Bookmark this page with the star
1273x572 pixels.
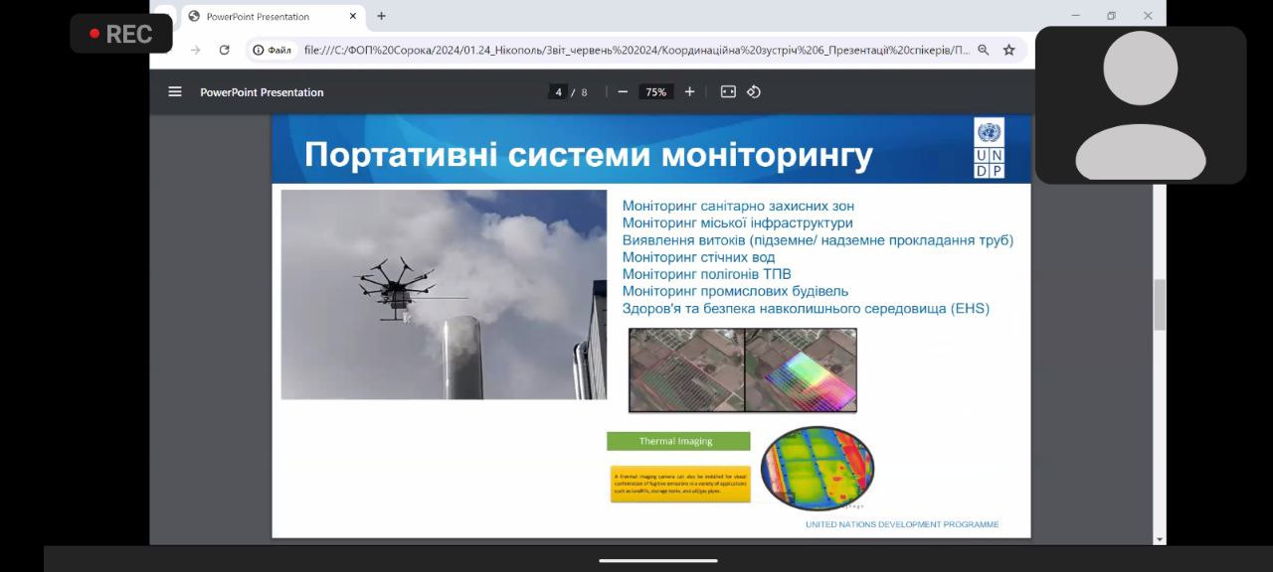pyautogui.click(x=1008, y=50)
